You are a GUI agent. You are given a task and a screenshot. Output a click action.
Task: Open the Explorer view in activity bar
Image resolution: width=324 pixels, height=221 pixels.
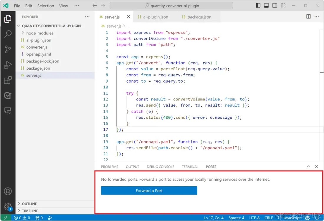click(x=8, y=19)
